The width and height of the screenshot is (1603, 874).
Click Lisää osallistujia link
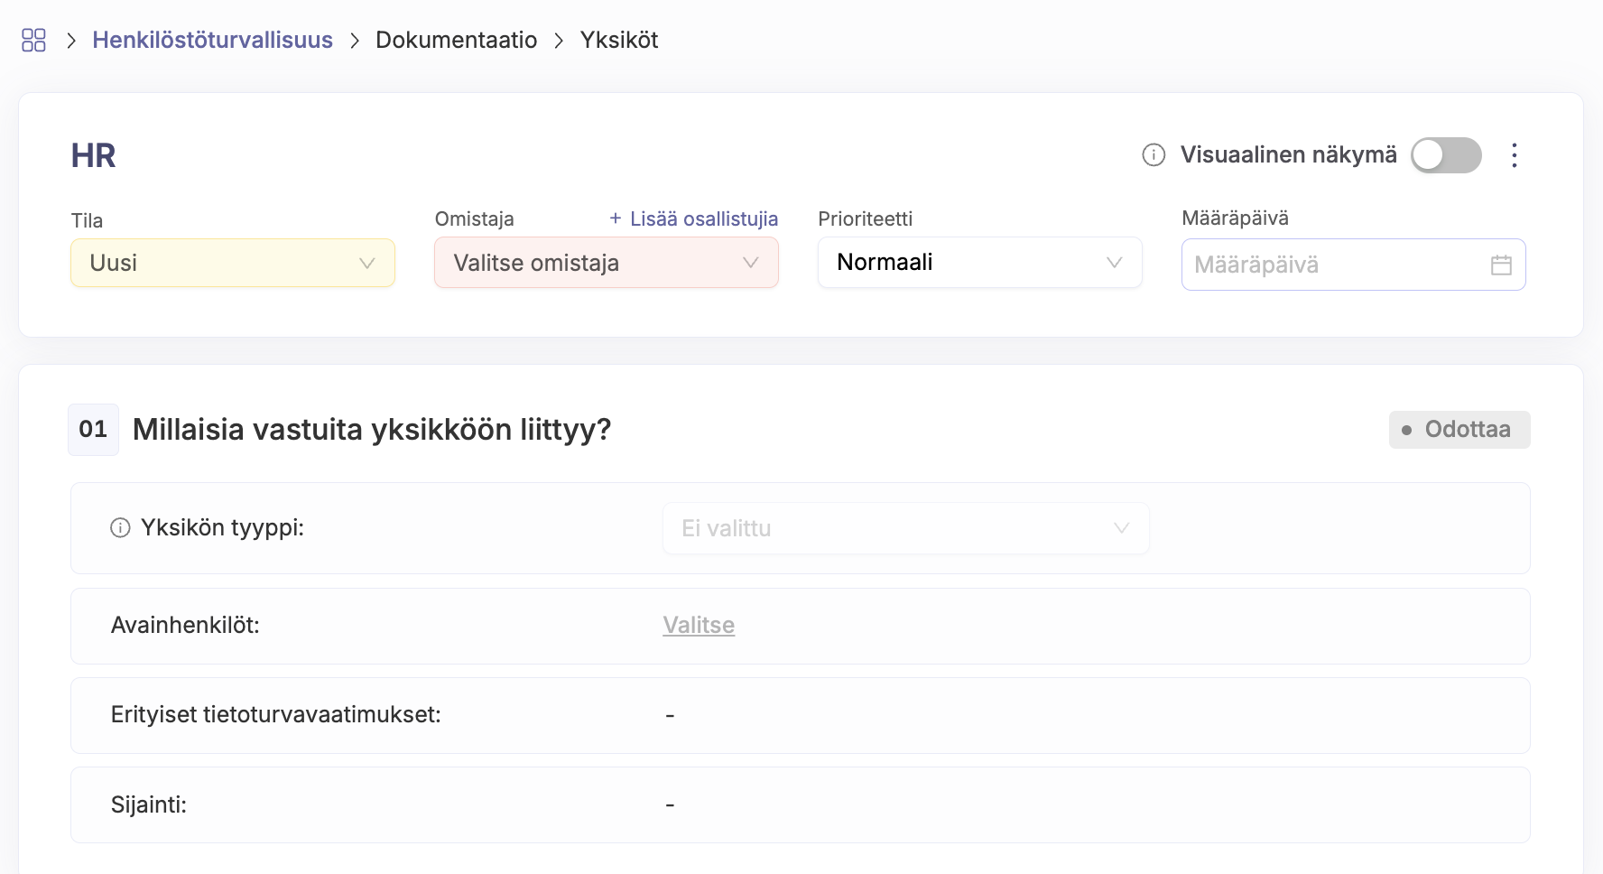693,218
